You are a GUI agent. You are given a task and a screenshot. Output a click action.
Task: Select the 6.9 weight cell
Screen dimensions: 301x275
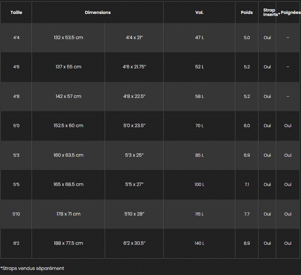coord(247,155)
